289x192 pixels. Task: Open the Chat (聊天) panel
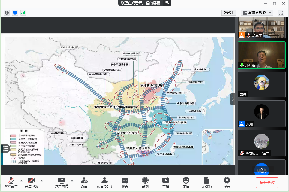(125, 182)
